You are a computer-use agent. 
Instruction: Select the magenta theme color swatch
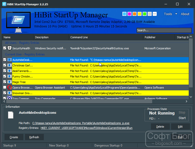click(x=129, y=14)
